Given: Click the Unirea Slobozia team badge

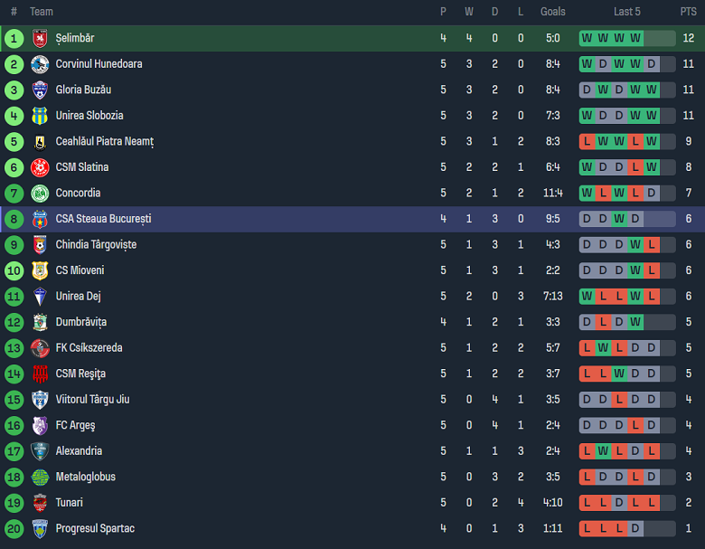Looking at the screenshot, I should point(40,116).
